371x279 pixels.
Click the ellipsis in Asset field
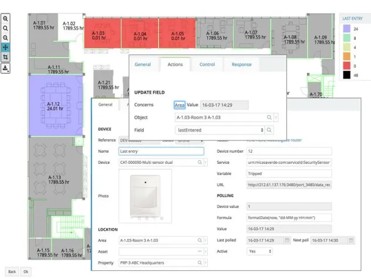[x=200, y=251]
